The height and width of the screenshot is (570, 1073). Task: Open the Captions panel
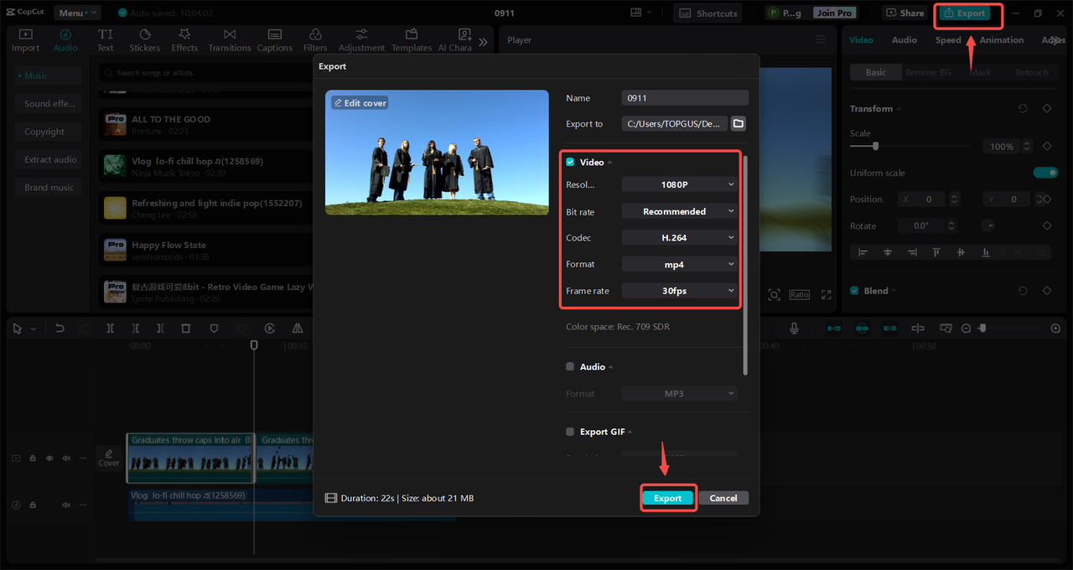pyautogui.click(x=275, y=40)
